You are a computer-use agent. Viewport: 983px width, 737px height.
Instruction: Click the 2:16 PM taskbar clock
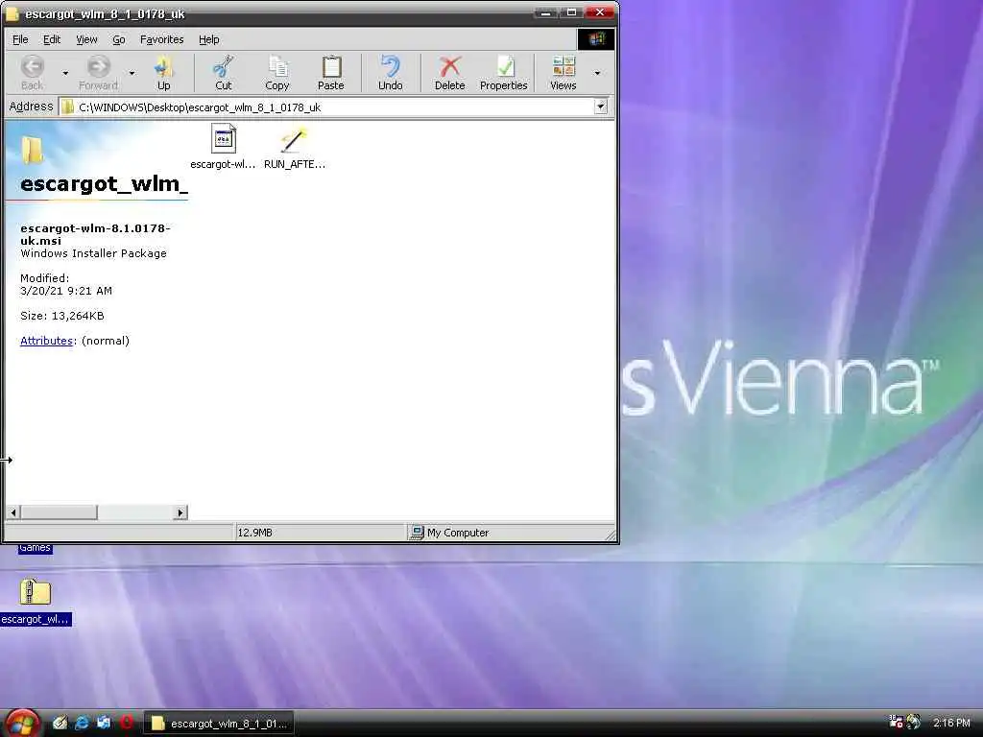(951, 723)
